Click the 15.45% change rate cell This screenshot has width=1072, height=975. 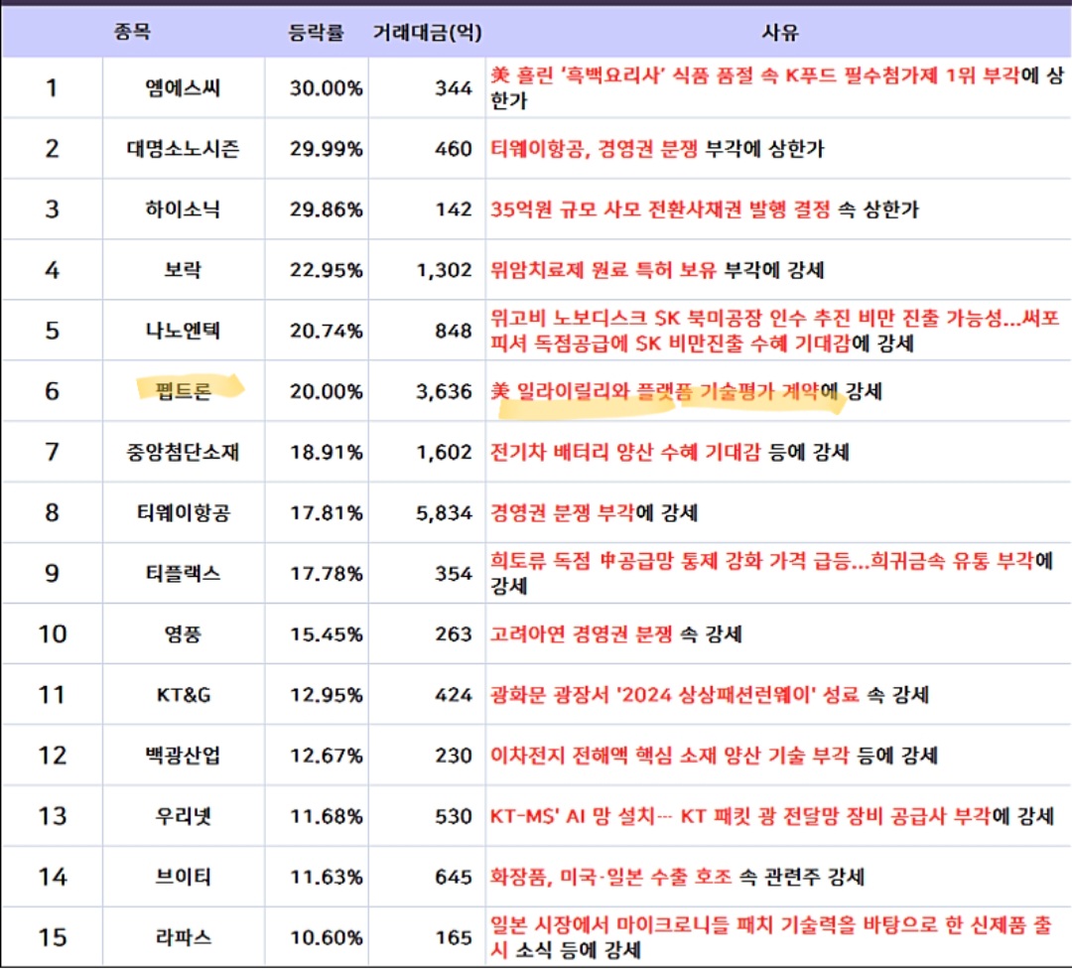327,633
